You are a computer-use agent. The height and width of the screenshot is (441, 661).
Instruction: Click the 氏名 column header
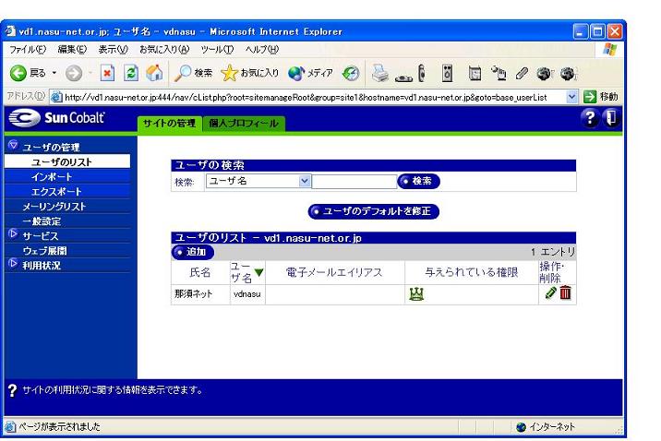point(200,272)
